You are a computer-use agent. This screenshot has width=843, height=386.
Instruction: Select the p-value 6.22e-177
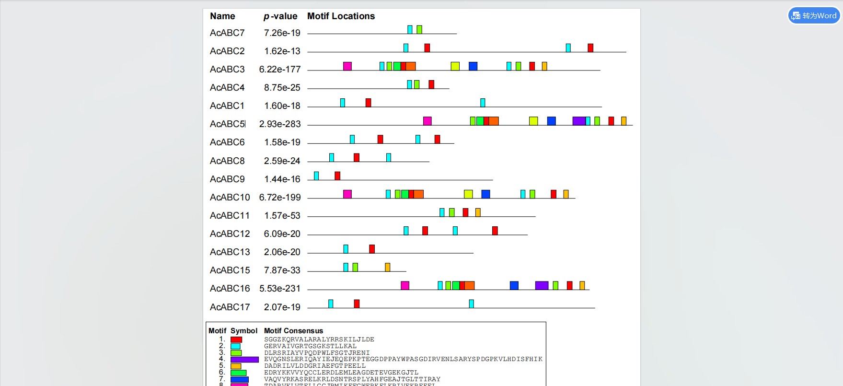point(280,70)
